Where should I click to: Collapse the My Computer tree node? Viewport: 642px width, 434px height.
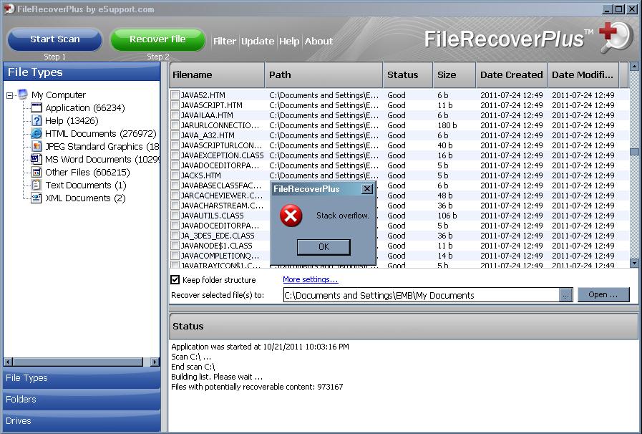pyautogui.click(x=10, y=95)
